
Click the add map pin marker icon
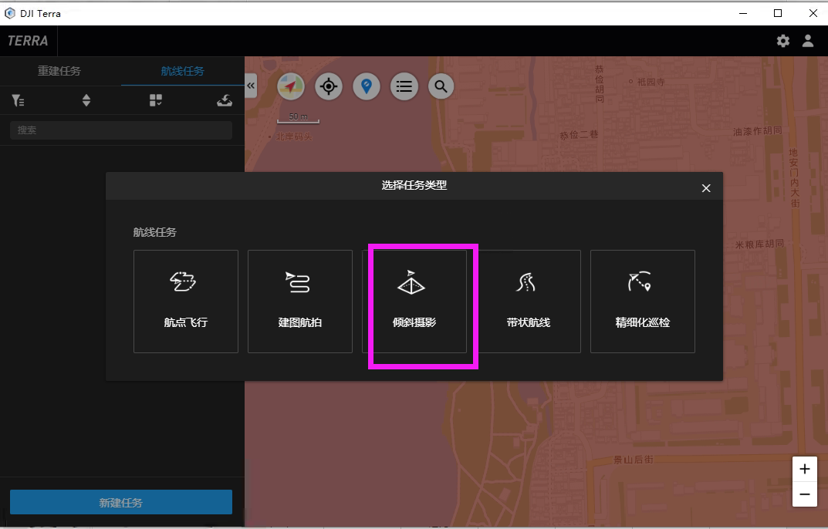[x=366, y=86]
